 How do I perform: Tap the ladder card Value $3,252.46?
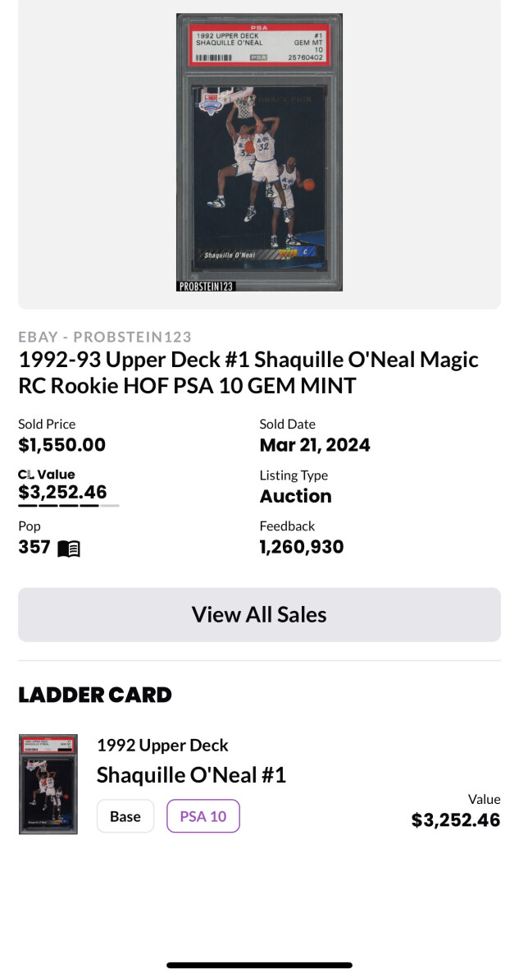455,820
